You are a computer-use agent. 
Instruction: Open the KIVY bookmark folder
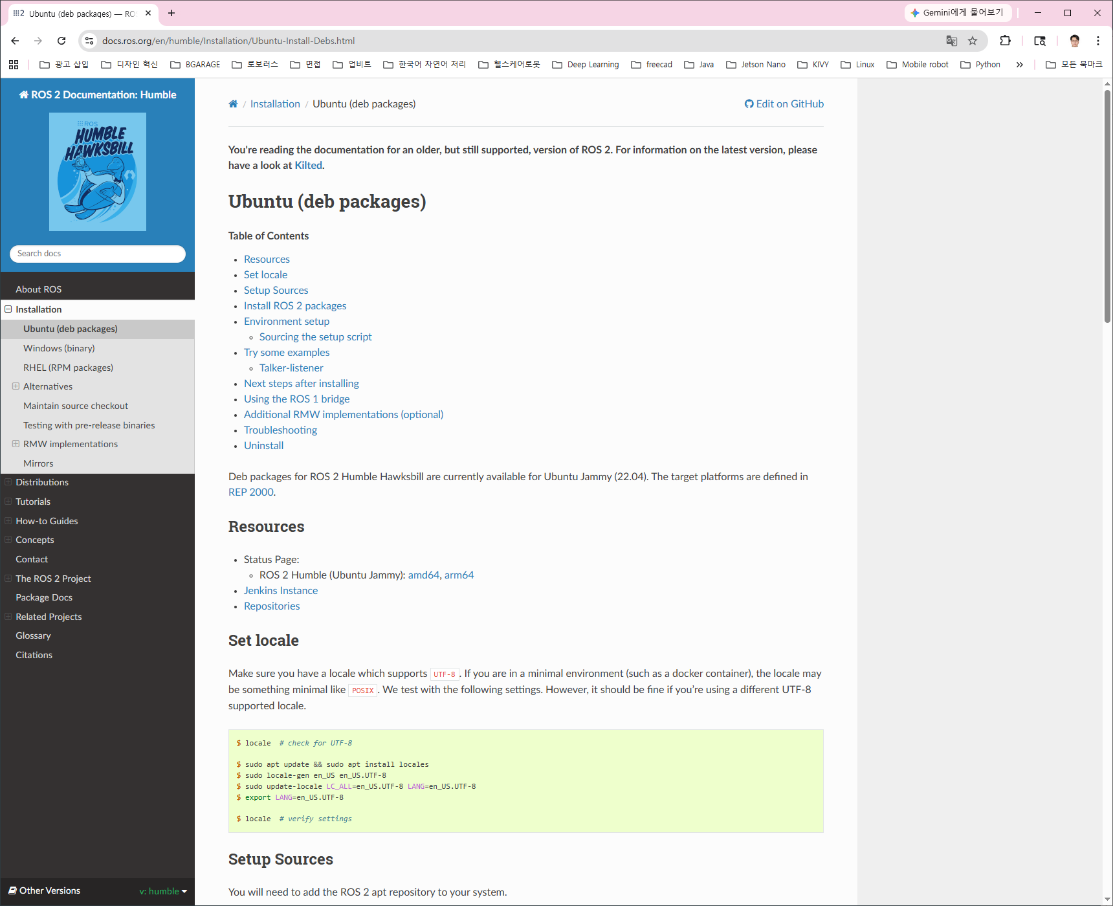[813, 65]
